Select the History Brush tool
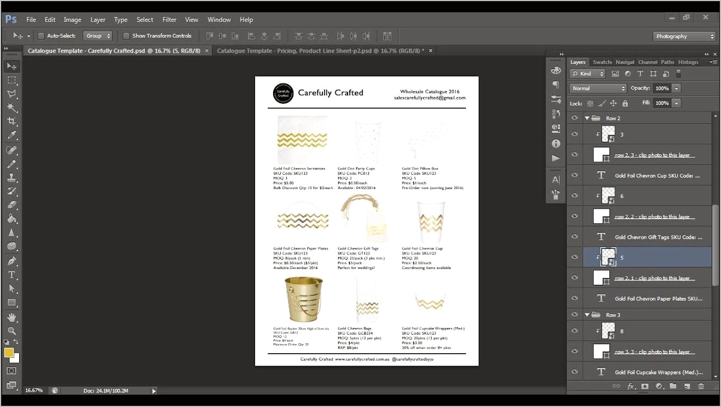The height and width of the screenshot is (407, 721). point(12,191)
